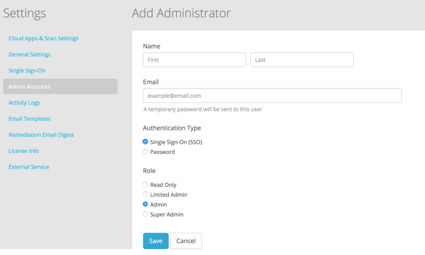
Task: Choose the Super Admin role
Action: point(146,215)
